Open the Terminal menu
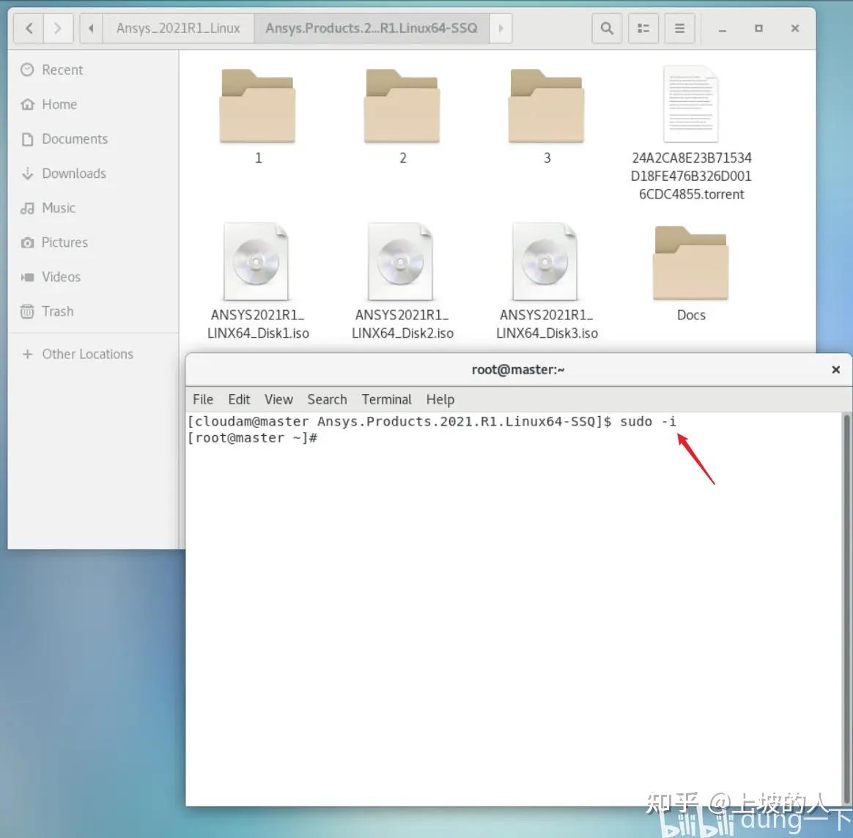This screenshot has height=838, width=853. (386, 399)
